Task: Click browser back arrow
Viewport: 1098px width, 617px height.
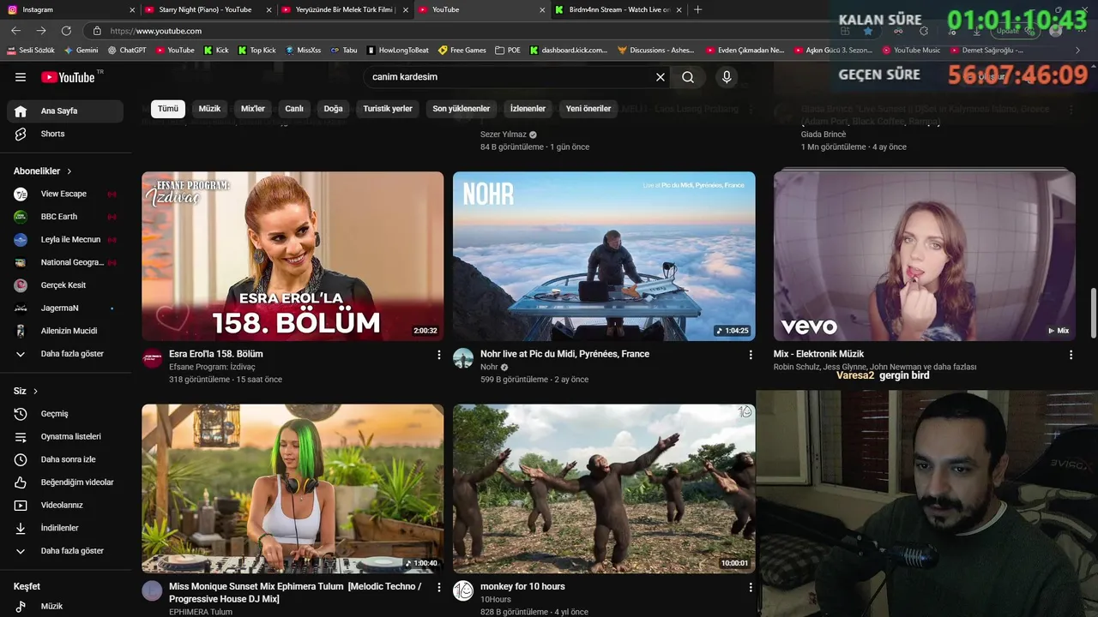Action: click(x=15, y=31)
